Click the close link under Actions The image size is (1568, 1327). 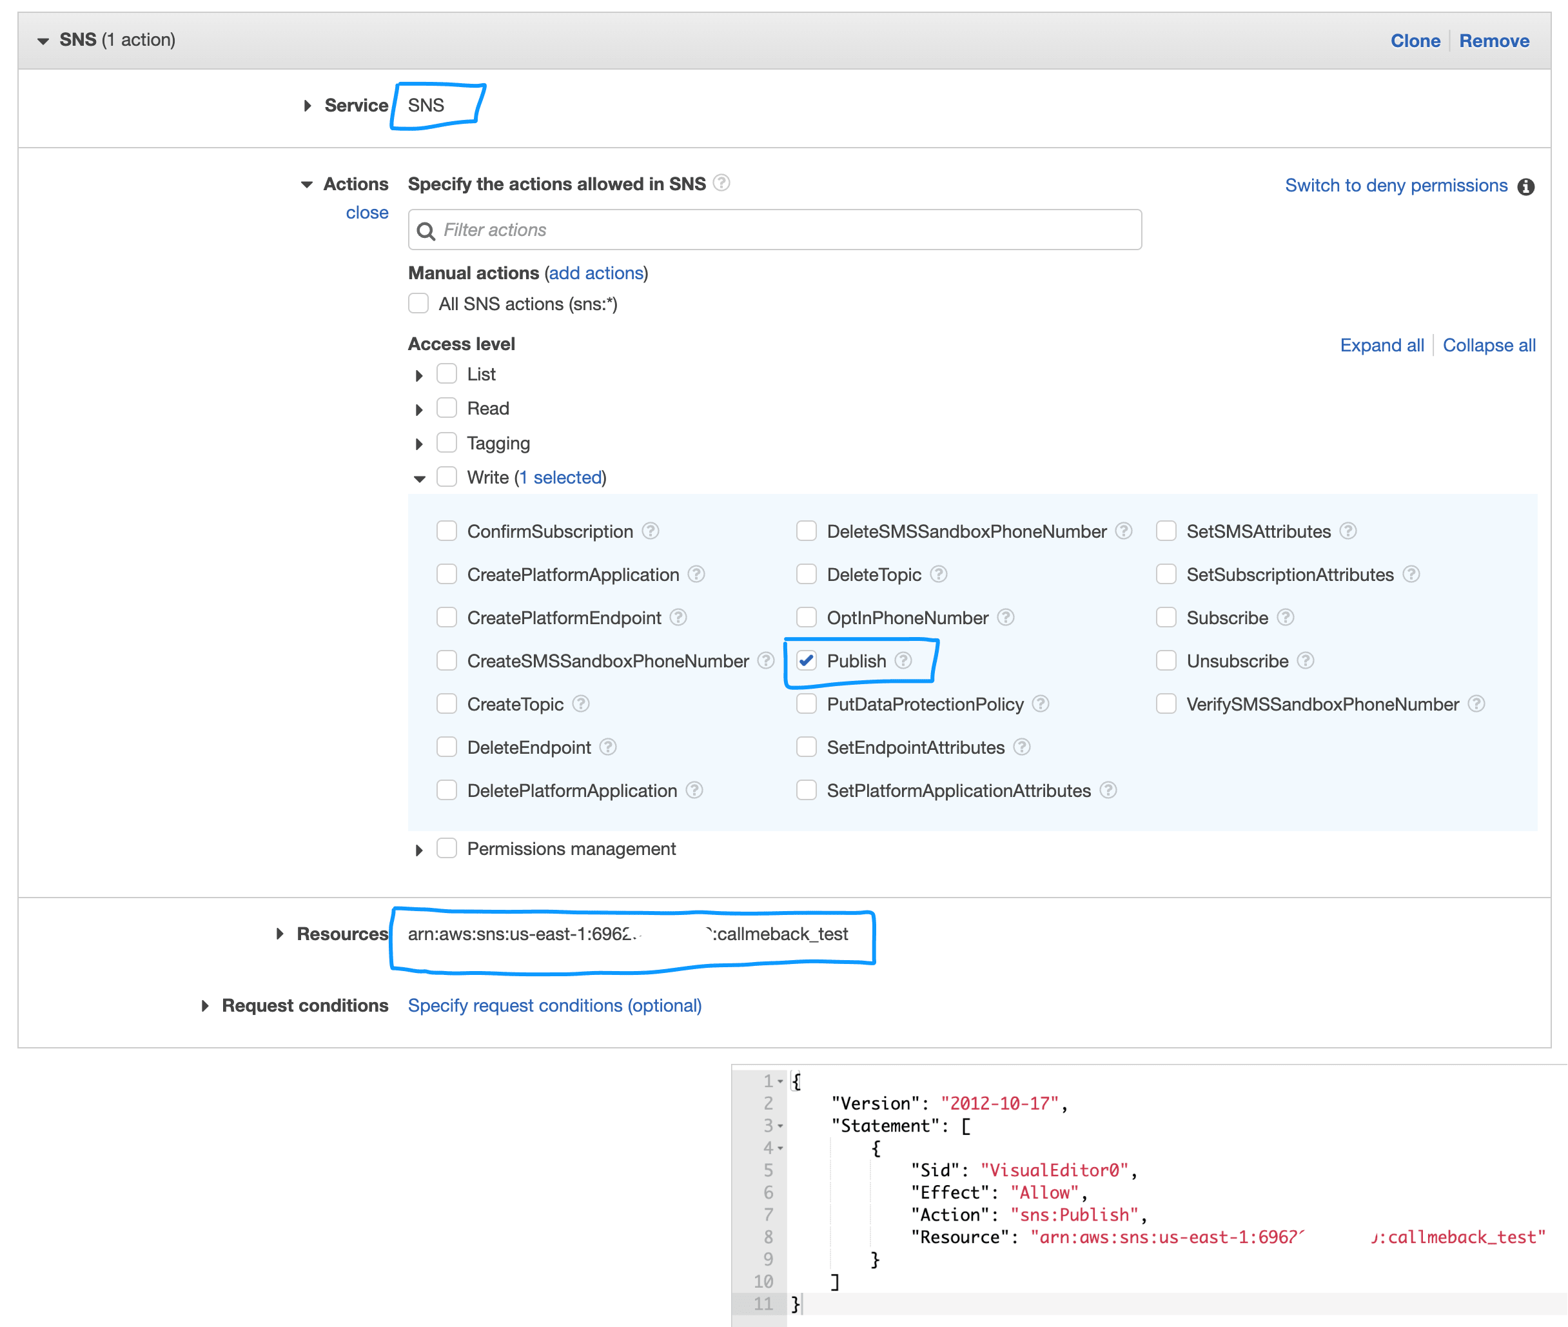(x=367, y=213)
